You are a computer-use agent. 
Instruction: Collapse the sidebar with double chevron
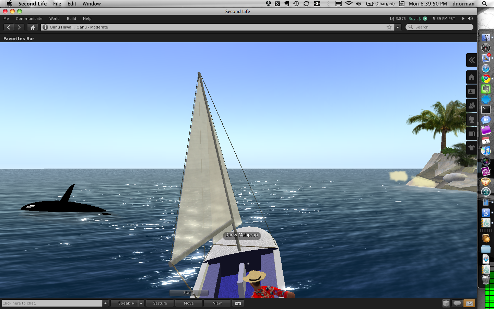(x=472, y=60)
